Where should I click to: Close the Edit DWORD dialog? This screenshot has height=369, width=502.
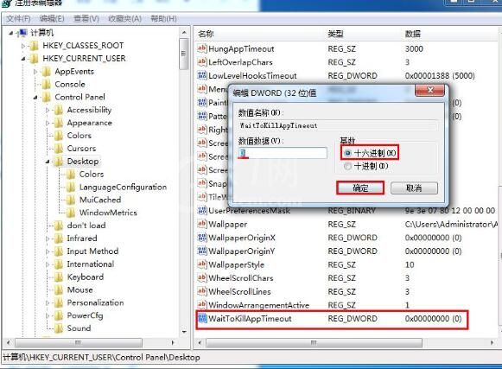[x=430, y=90]
